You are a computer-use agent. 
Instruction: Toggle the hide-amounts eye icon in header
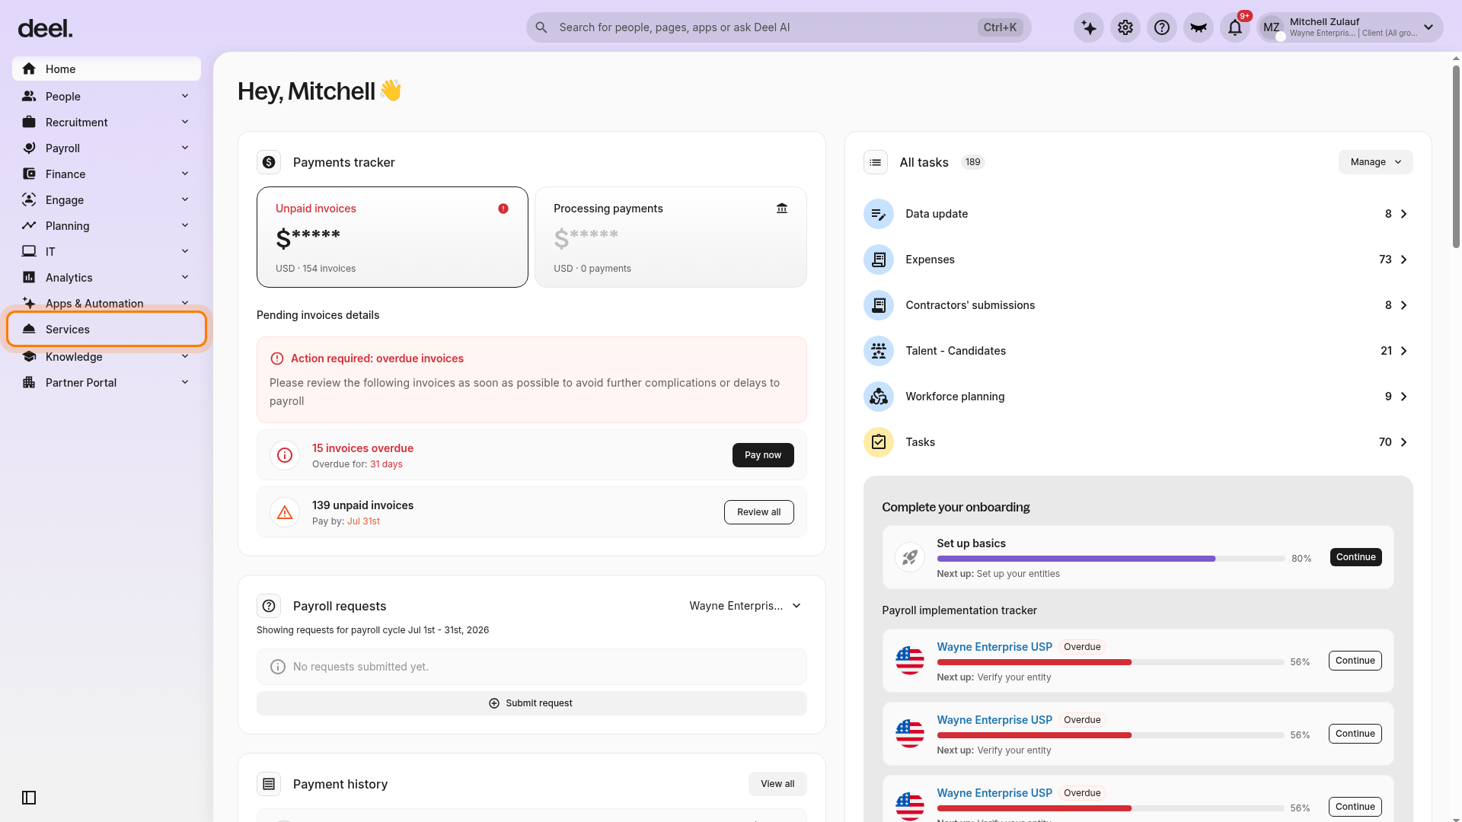(x=1199, y=27)
